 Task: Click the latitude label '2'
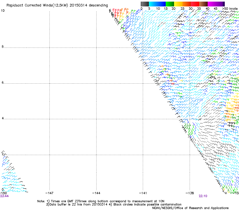click(x=3, y=154)
